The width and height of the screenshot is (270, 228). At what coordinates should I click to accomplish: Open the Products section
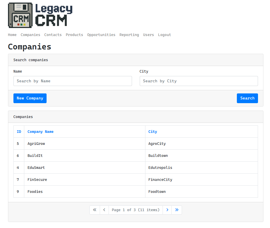click(74, 35)
